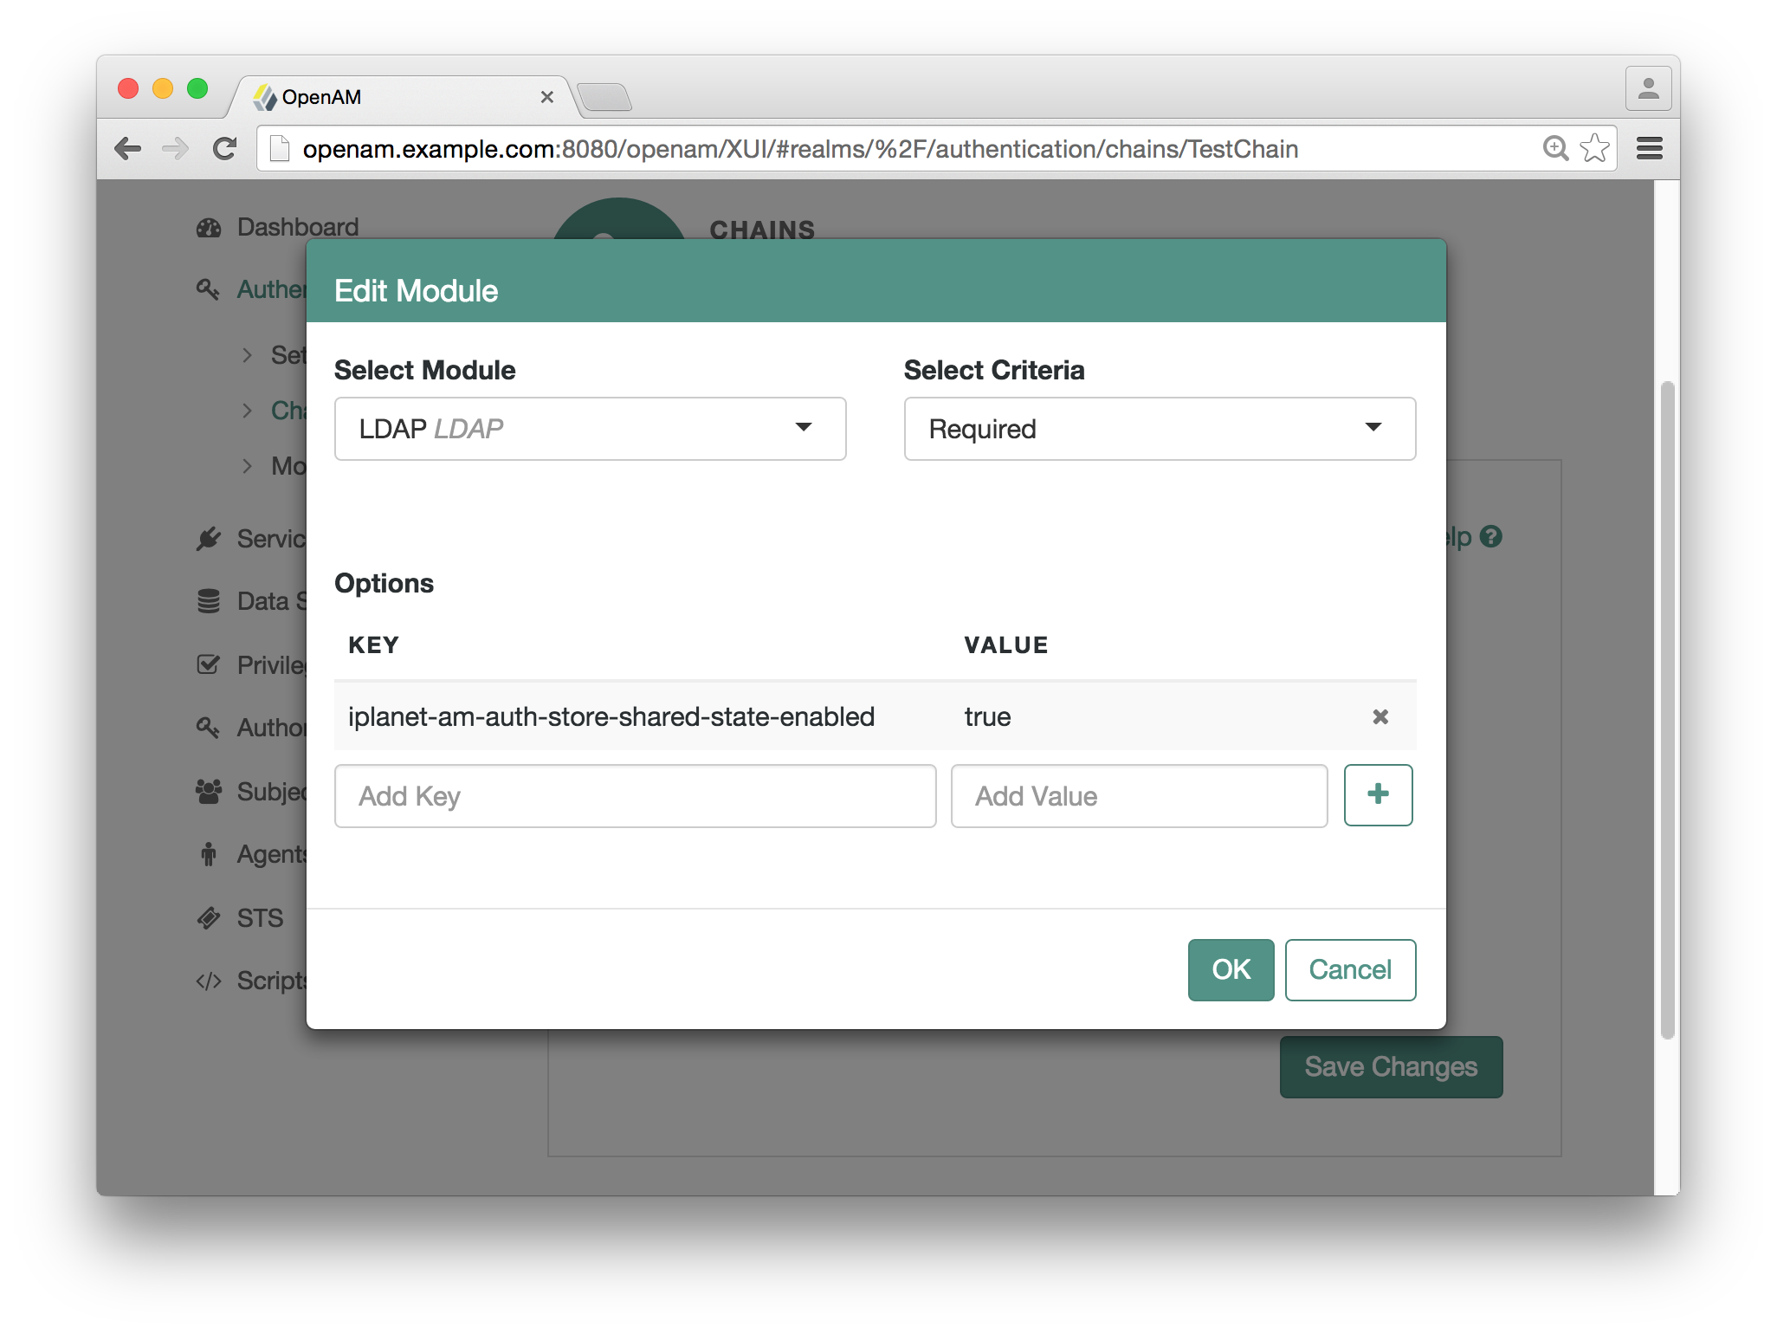Click the Add Value input field
This screenshot has height=1334, width=1777.
click(1139, 796)
